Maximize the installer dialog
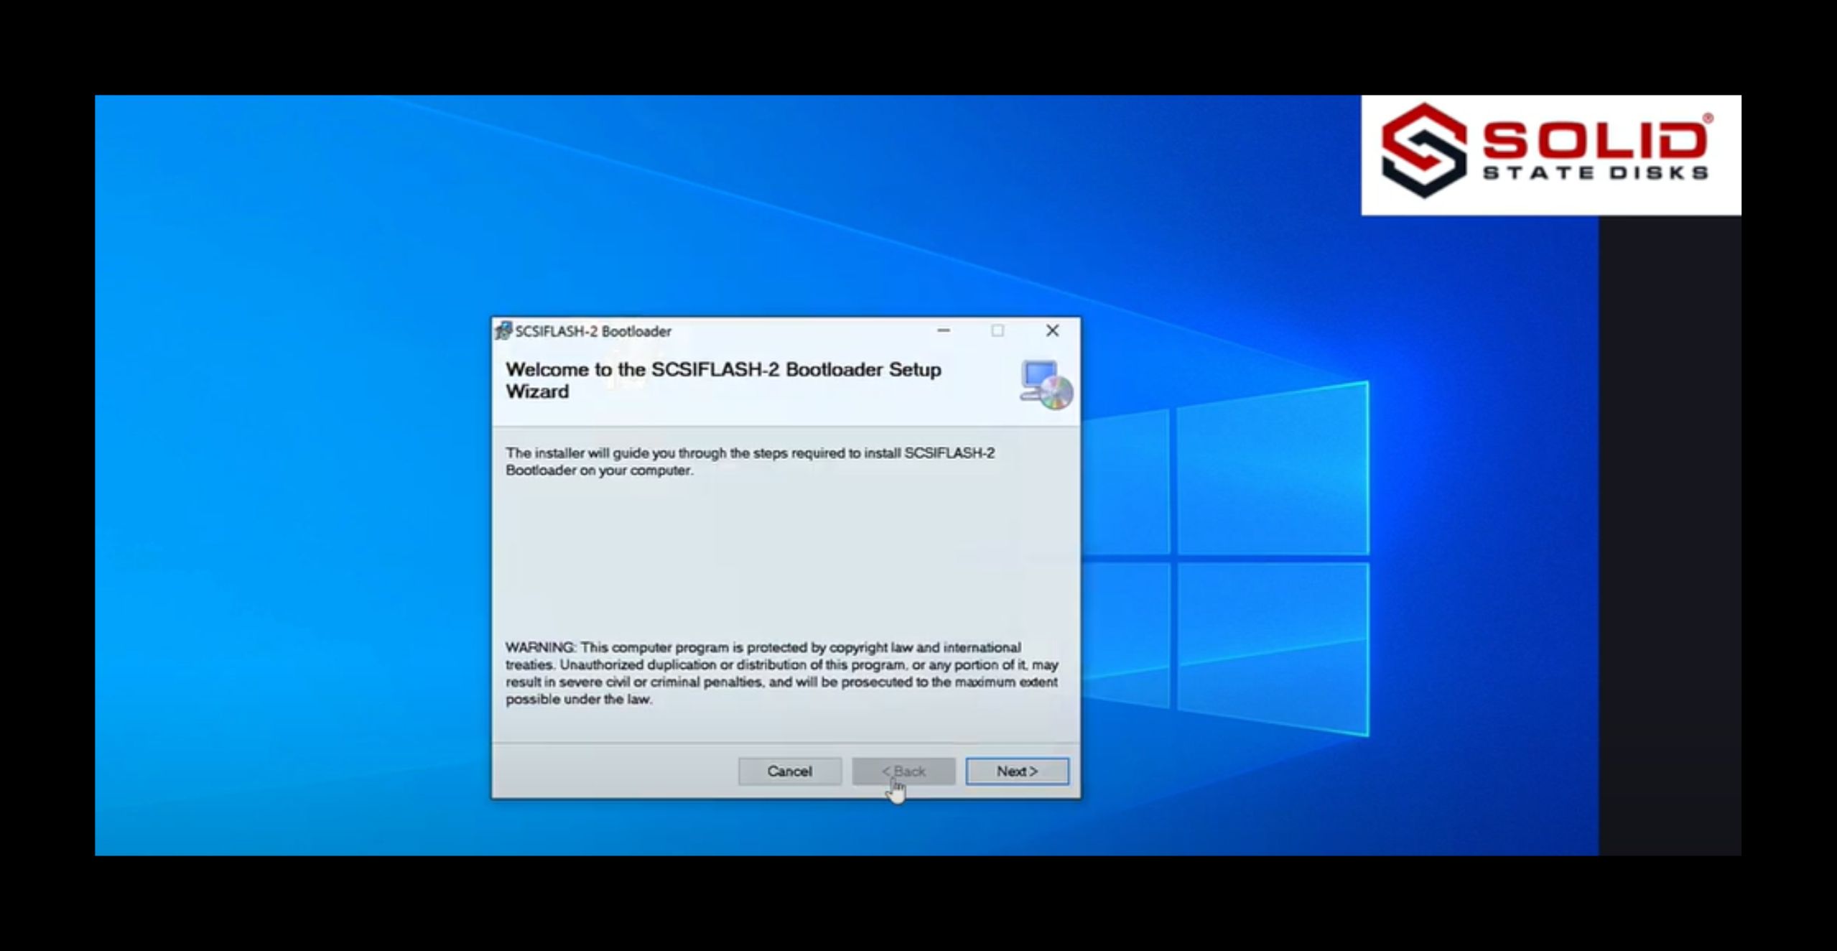 tap(997, 331)
